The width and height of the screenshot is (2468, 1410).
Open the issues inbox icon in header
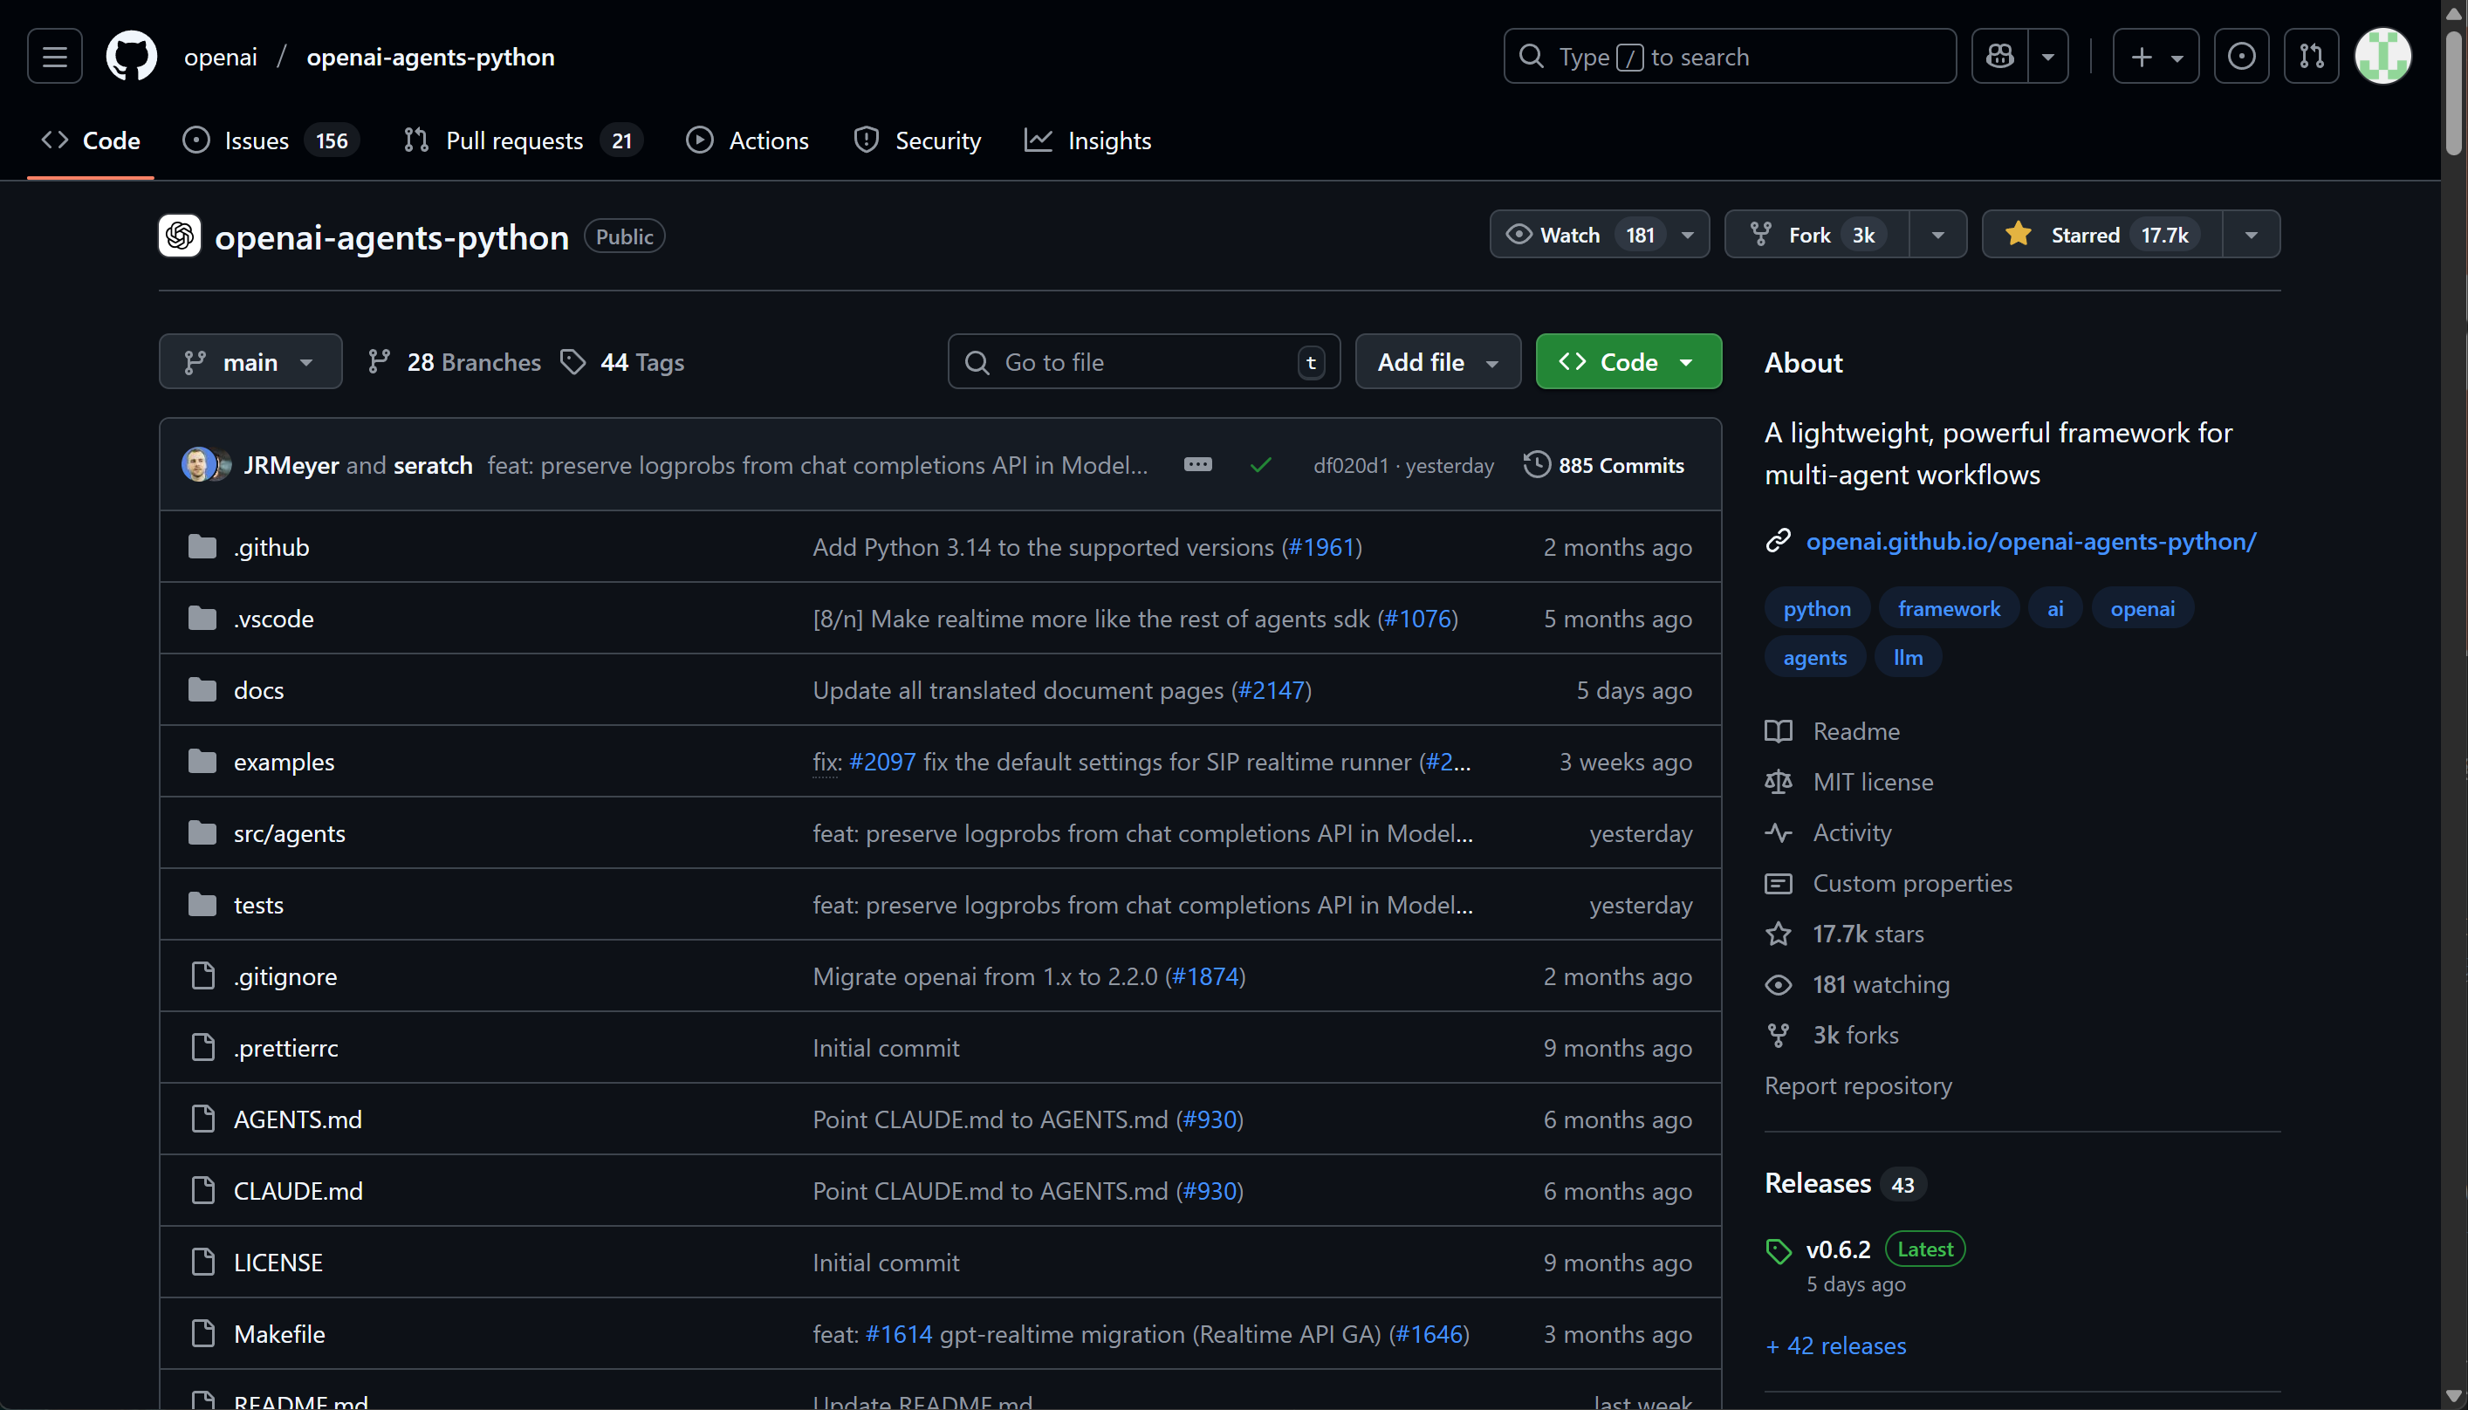click(x=2241, y=56)
